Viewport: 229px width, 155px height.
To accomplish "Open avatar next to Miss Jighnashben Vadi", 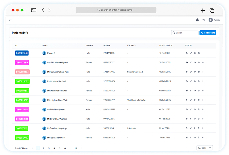I will (44, 100).
